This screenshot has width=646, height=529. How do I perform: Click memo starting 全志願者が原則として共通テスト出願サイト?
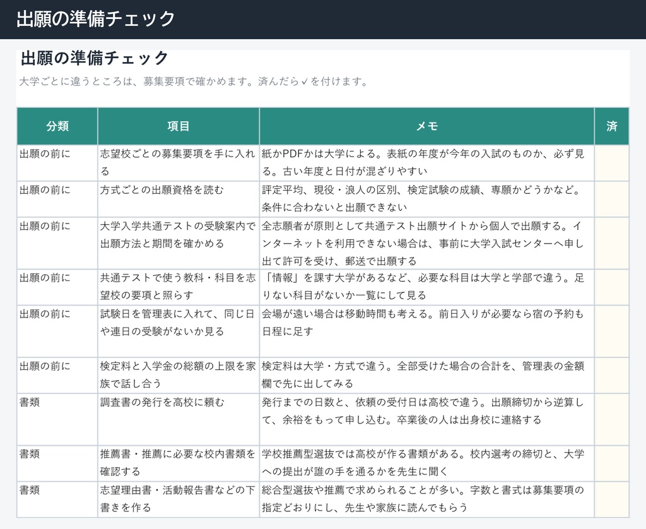point(427,243)
